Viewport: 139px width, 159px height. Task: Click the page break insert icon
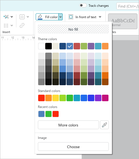click(x=6, y=17)
